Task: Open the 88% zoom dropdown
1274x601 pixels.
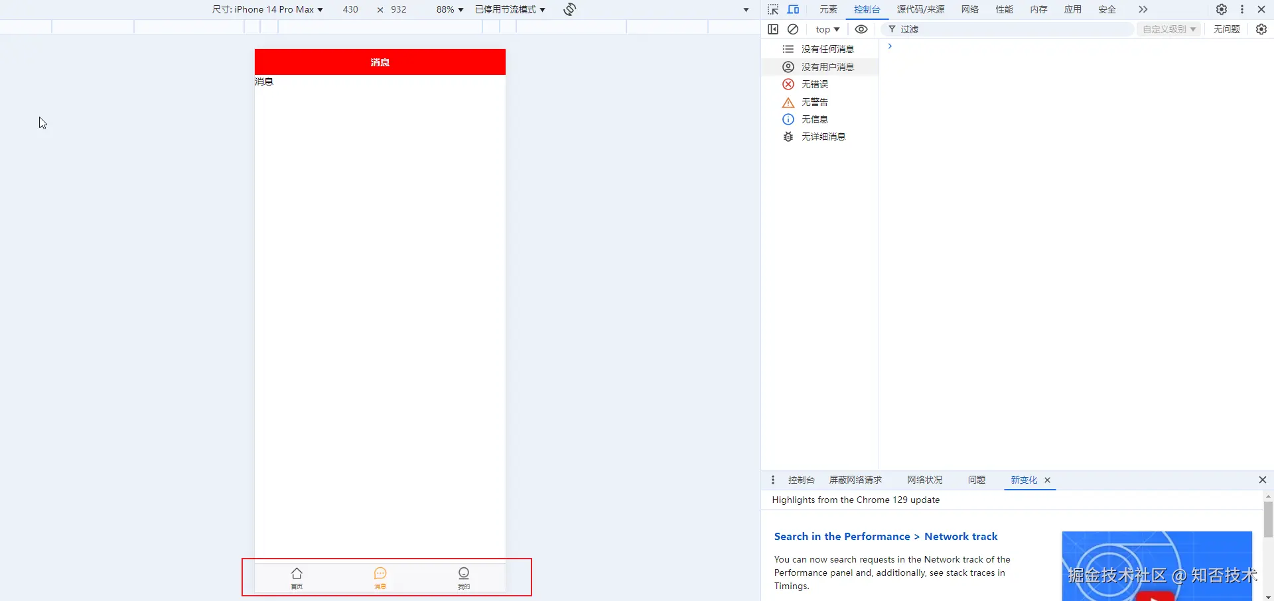Action: coord(450,9)
